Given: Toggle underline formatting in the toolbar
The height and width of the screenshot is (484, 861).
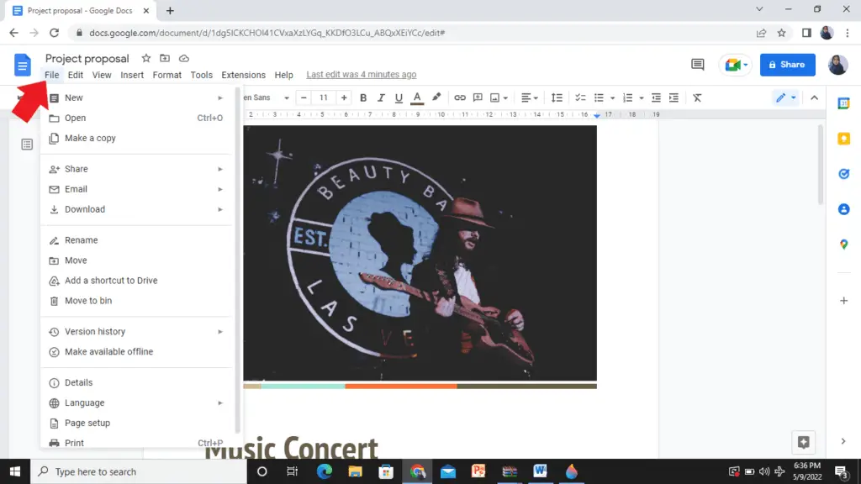Looking at the screenshot, I should [399, 97].
